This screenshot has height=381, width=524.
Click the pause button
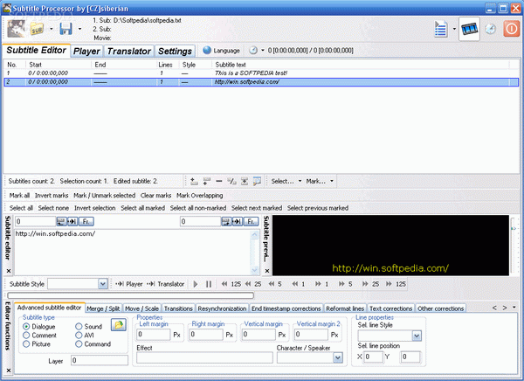click(x=209, y=284)
